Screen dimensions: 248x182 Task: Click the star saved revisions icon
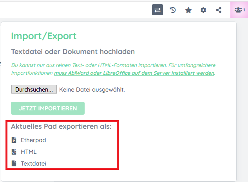click(188, 10)
